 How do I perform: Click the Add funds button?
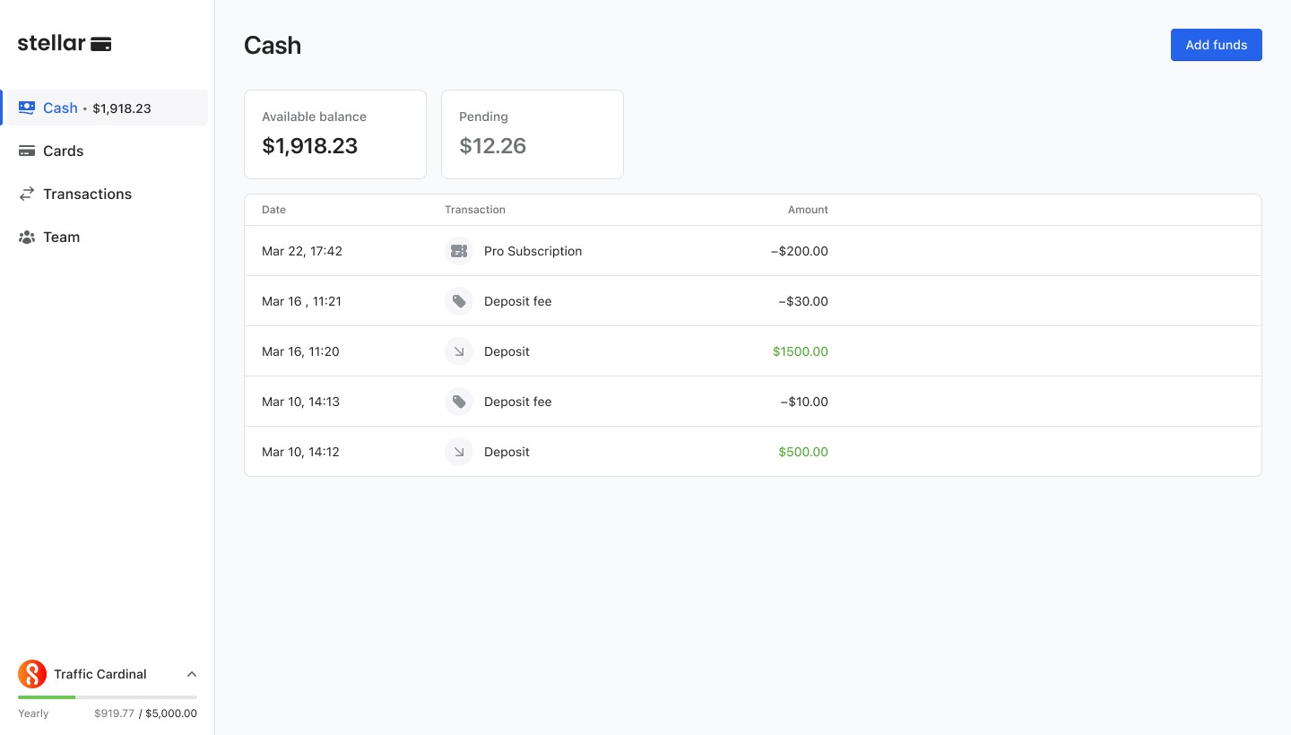click(x=1216, y=45)
